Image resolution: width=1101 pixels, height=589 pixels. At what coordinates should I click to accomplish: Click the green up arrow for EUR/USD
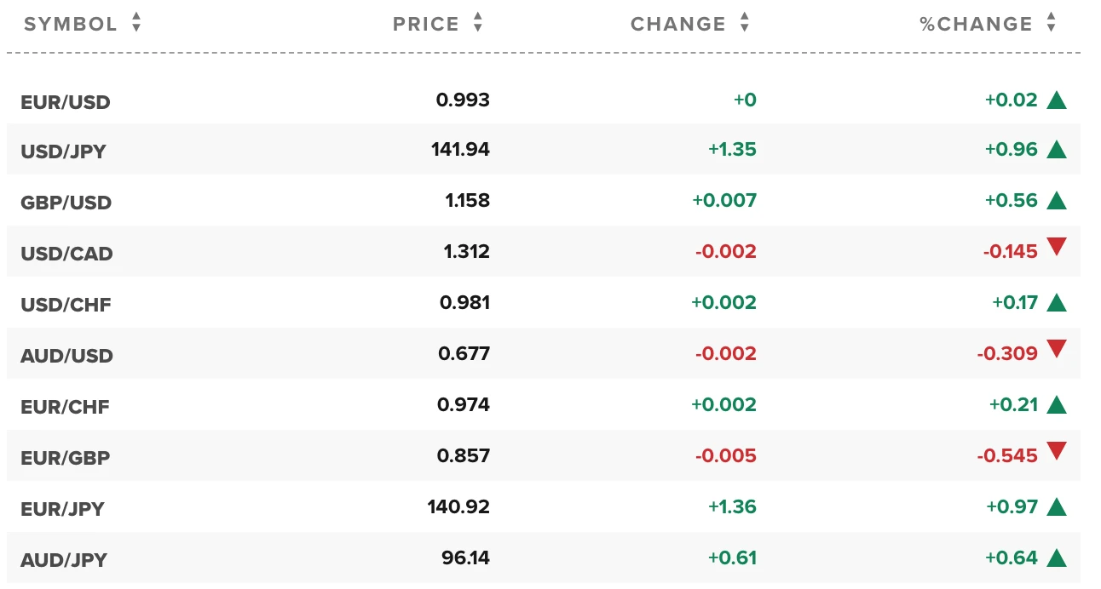point(1057,100)
